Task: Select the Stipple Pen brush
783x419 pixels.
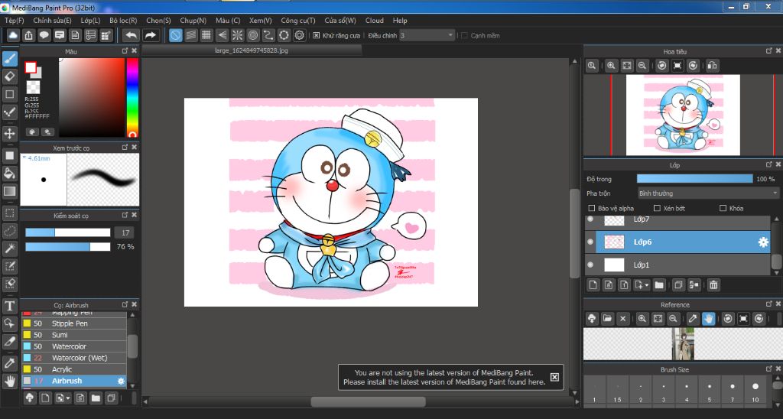Action: 74,323
